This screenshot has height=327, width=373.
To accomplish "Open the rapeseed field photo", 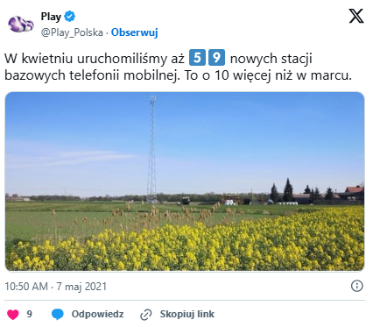I will coord(185,181).
